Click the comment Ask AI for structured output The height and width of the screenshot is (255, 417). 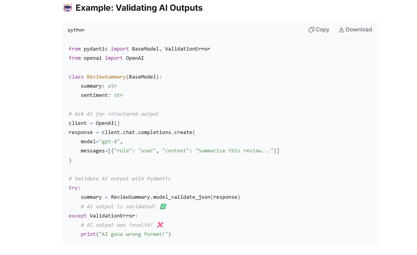(114, 114)
